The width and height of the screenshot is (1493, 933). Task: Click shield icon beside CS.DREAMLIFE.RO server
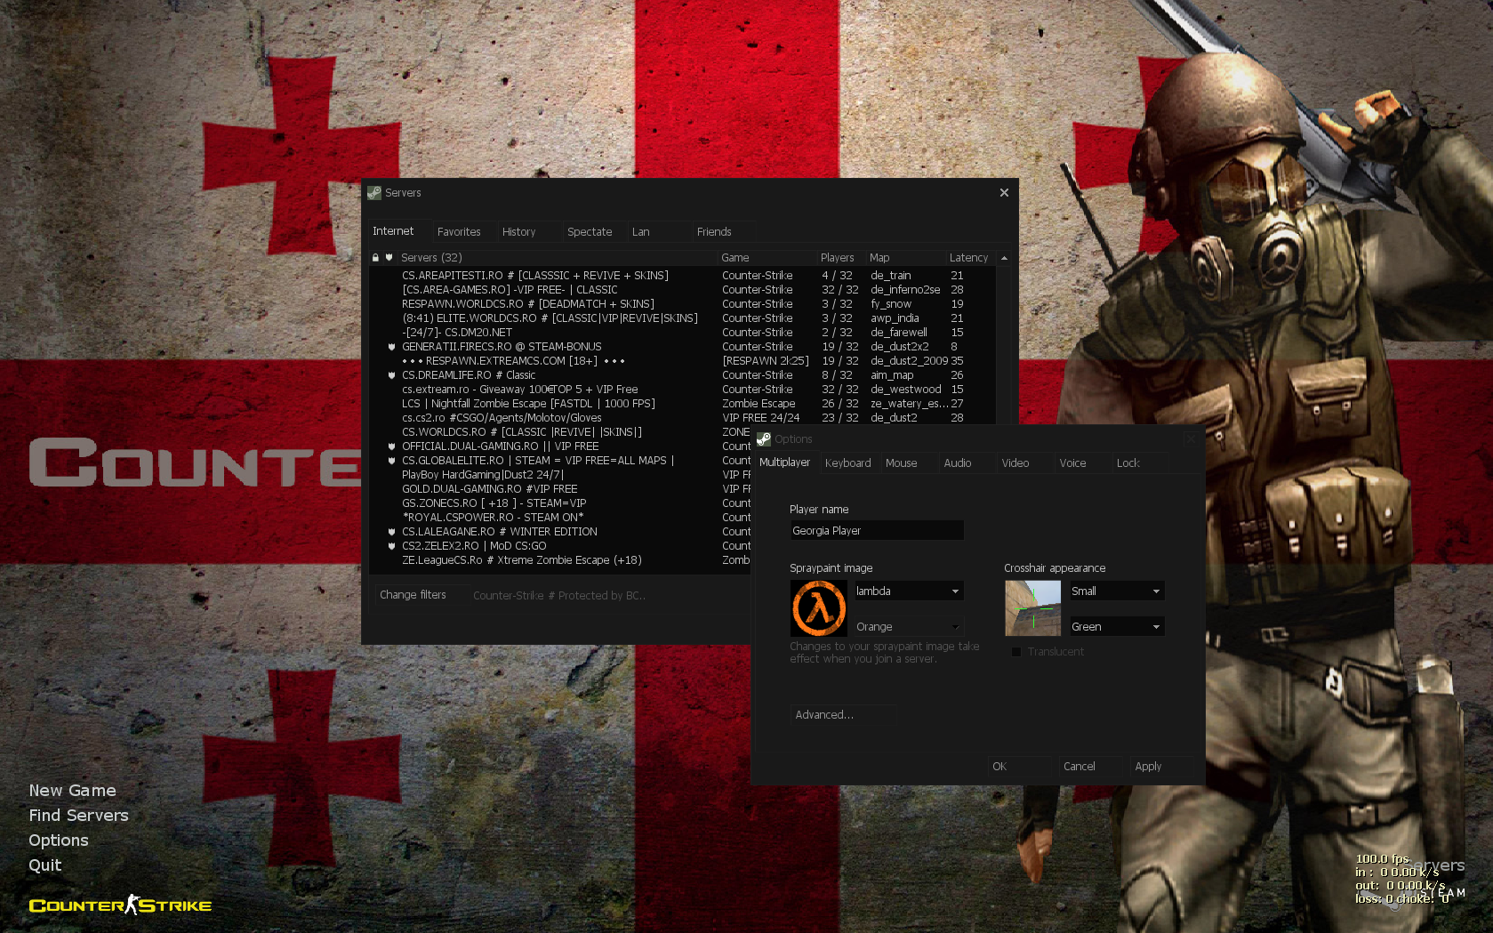click(x=391, y=375)
